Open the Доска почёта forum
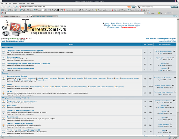The width and height of the screenshot is (179, 139). pos(12,106)
